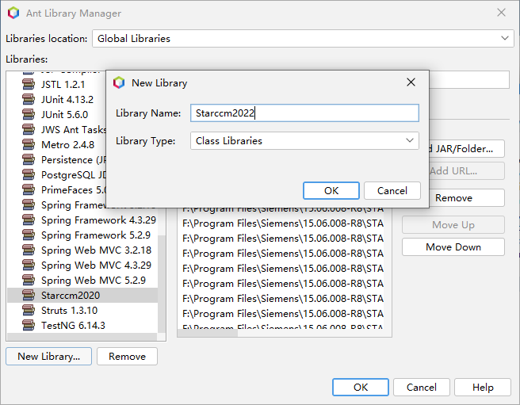The height and width of the screenshot is (405, 520).
Task: Click the JSTL 1.2.1 library icon
Action: [29, 84]
